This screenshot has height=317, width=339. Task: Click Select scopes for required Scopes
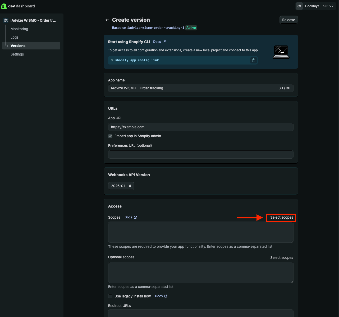pyautogui.click(x=281, y=218)
